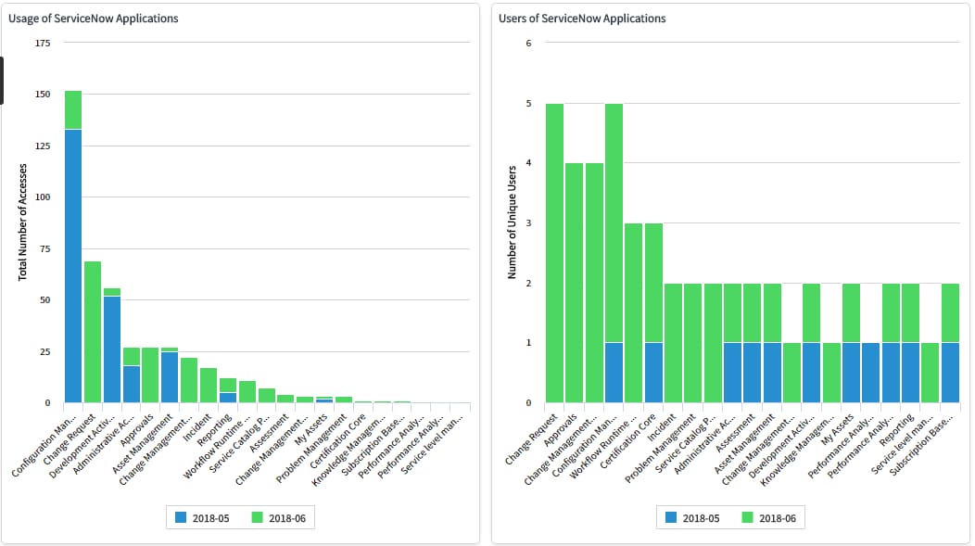The height and width of the screenshot is (546, 975).
Task: Select green Reporting segment in Usage chart
Action: (x=228, y=386)
